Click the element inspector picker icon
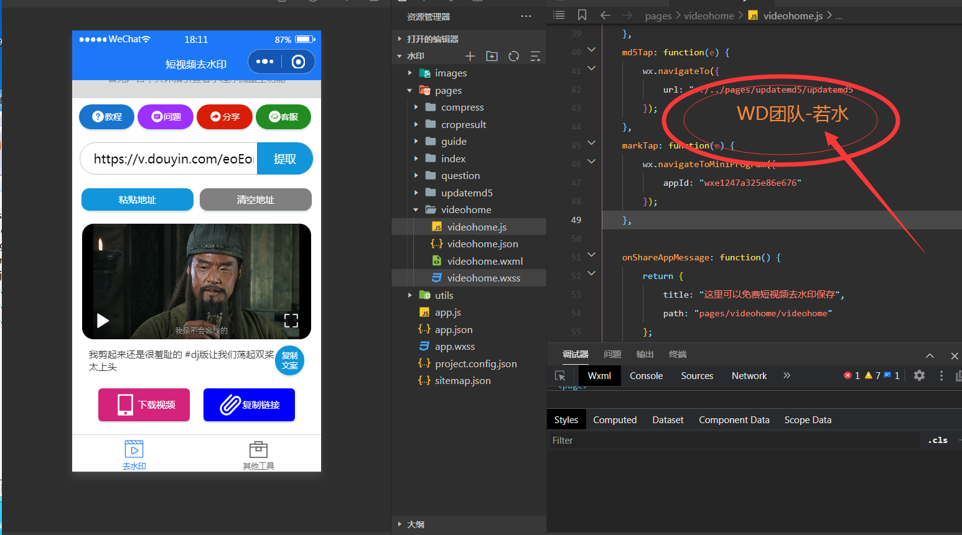 [x=560, y=376]
